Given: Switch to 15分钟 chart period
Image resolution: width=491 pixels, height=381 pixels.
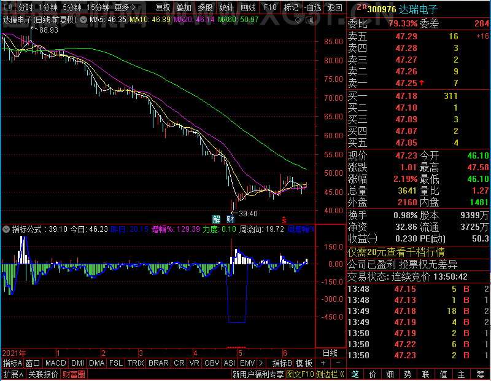Looking at the screenshot, I should click(x=98, y=7).
